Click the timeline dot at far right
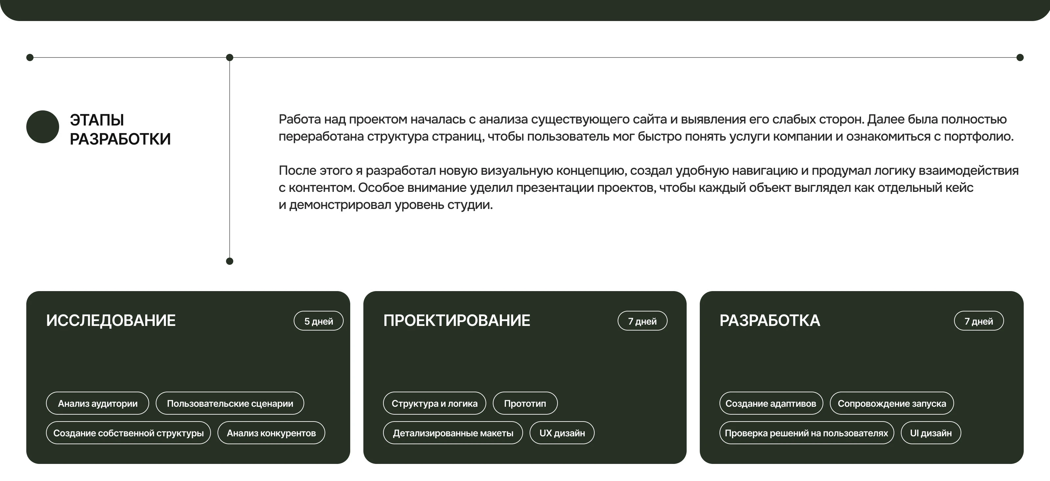This screenshot has height=481, width=1050. coord(1021,57)
